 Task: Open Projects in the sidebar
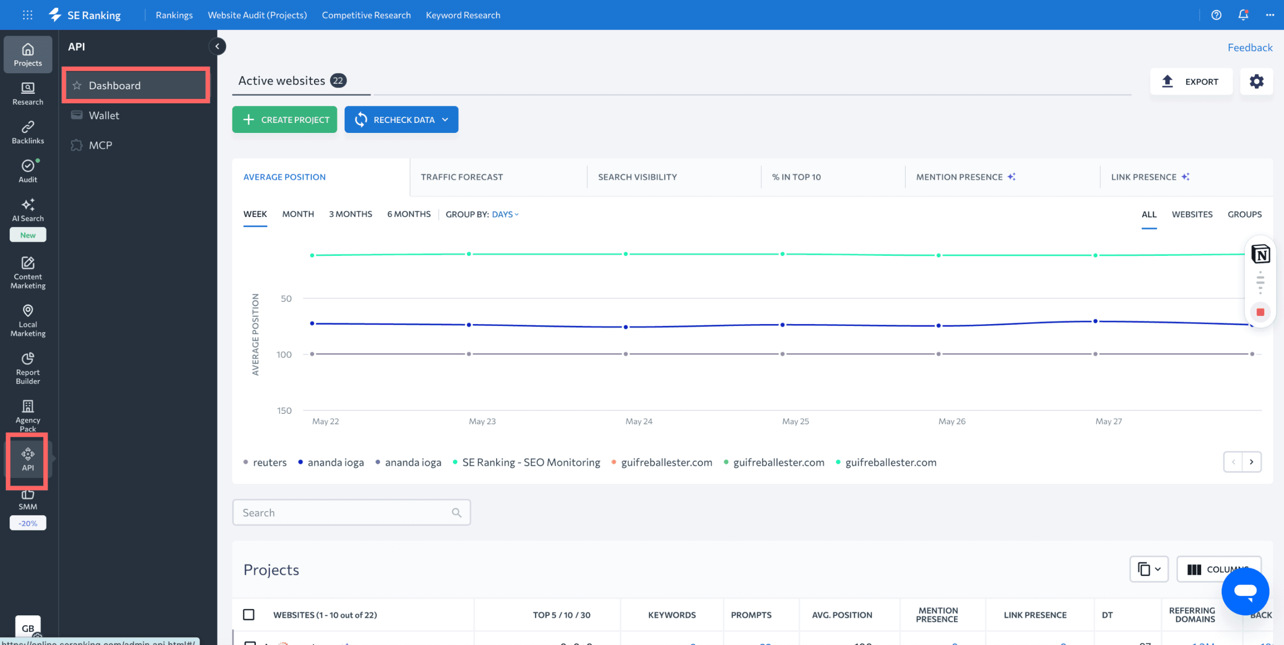coord(28,55)
